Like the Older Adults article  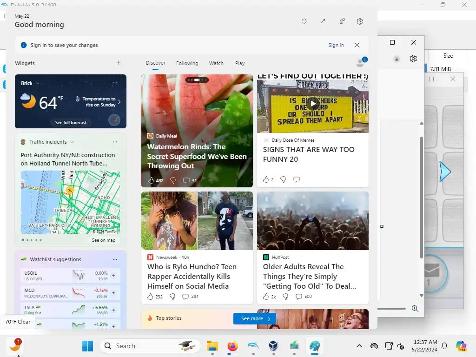coord(265,297)
